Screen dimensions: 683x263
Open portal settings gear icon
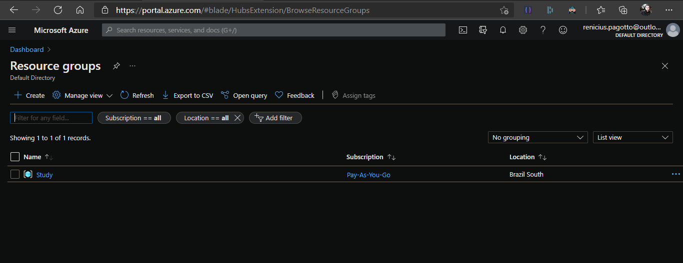point(523,30)
